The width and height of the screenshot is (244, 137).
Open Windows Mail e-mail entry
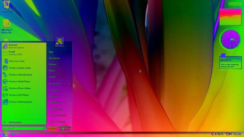point(24,53)
